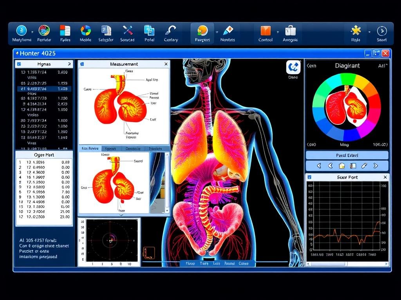401x300 pixels.
Task: Switch to the Doouoile tab
Action: 133,149
